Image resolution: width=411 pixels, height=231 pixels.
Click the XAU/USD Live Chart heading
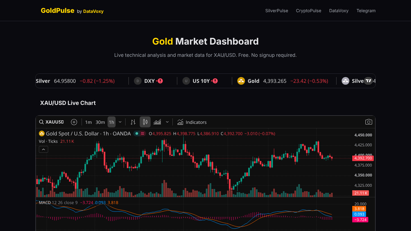(68, 103)
